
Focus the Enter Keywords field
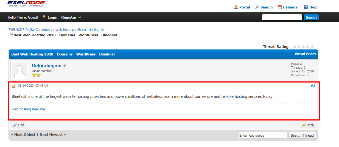(x=263, y=135)
